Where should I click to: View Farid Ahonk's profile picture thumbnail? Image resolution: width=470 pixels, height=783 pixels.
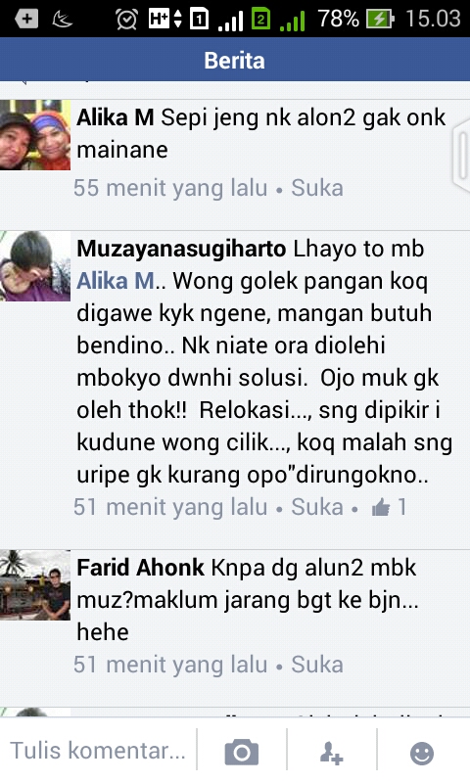click(x=35, y=584)
